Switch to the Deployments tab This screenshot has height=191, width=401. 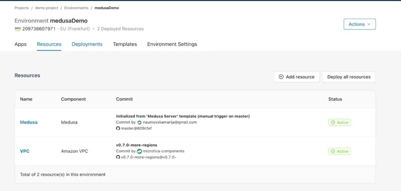point(87,44)
